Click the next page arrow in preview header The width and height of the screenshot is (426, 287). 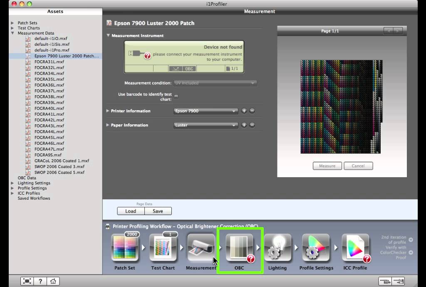tap(398, 31)
